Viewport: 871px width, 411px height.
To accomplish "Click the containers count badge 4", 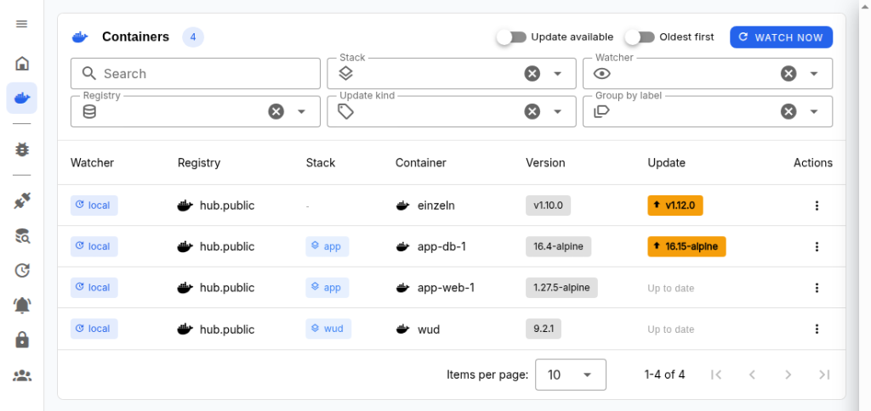I will [x=193, y=37].
